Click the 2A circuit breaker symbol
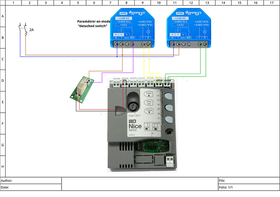This screenshot has width=280, height=197. (x=23, y=30)
